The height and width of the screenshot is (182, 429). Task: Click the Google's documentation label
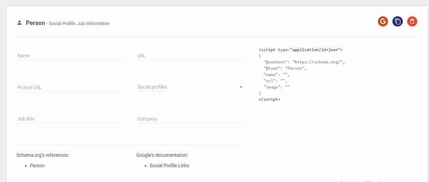162,155
